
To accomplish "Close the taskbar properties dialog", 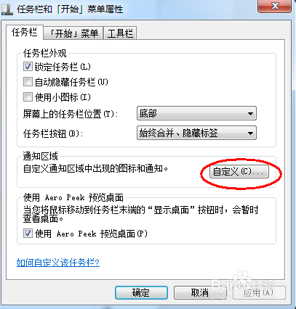I will [274, 6].
